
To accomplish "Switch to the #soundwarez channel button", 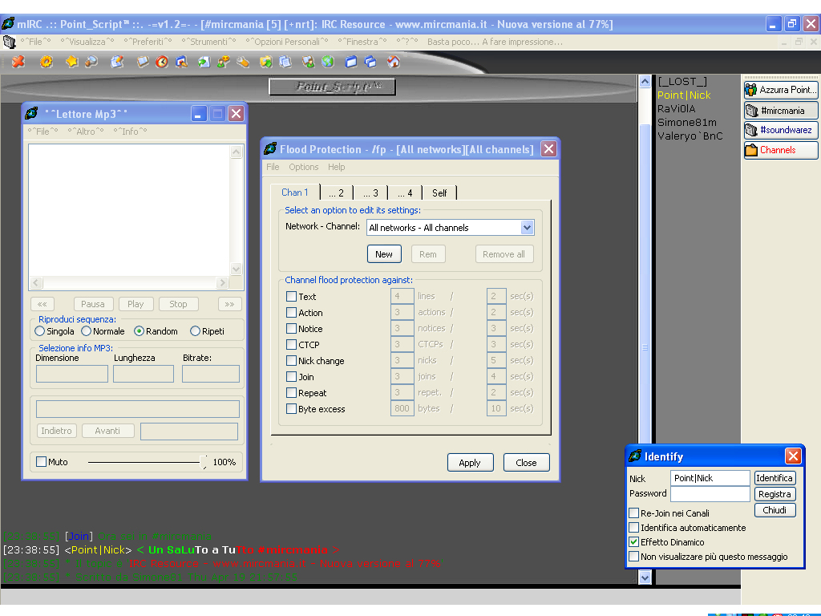I will [780, 130].
